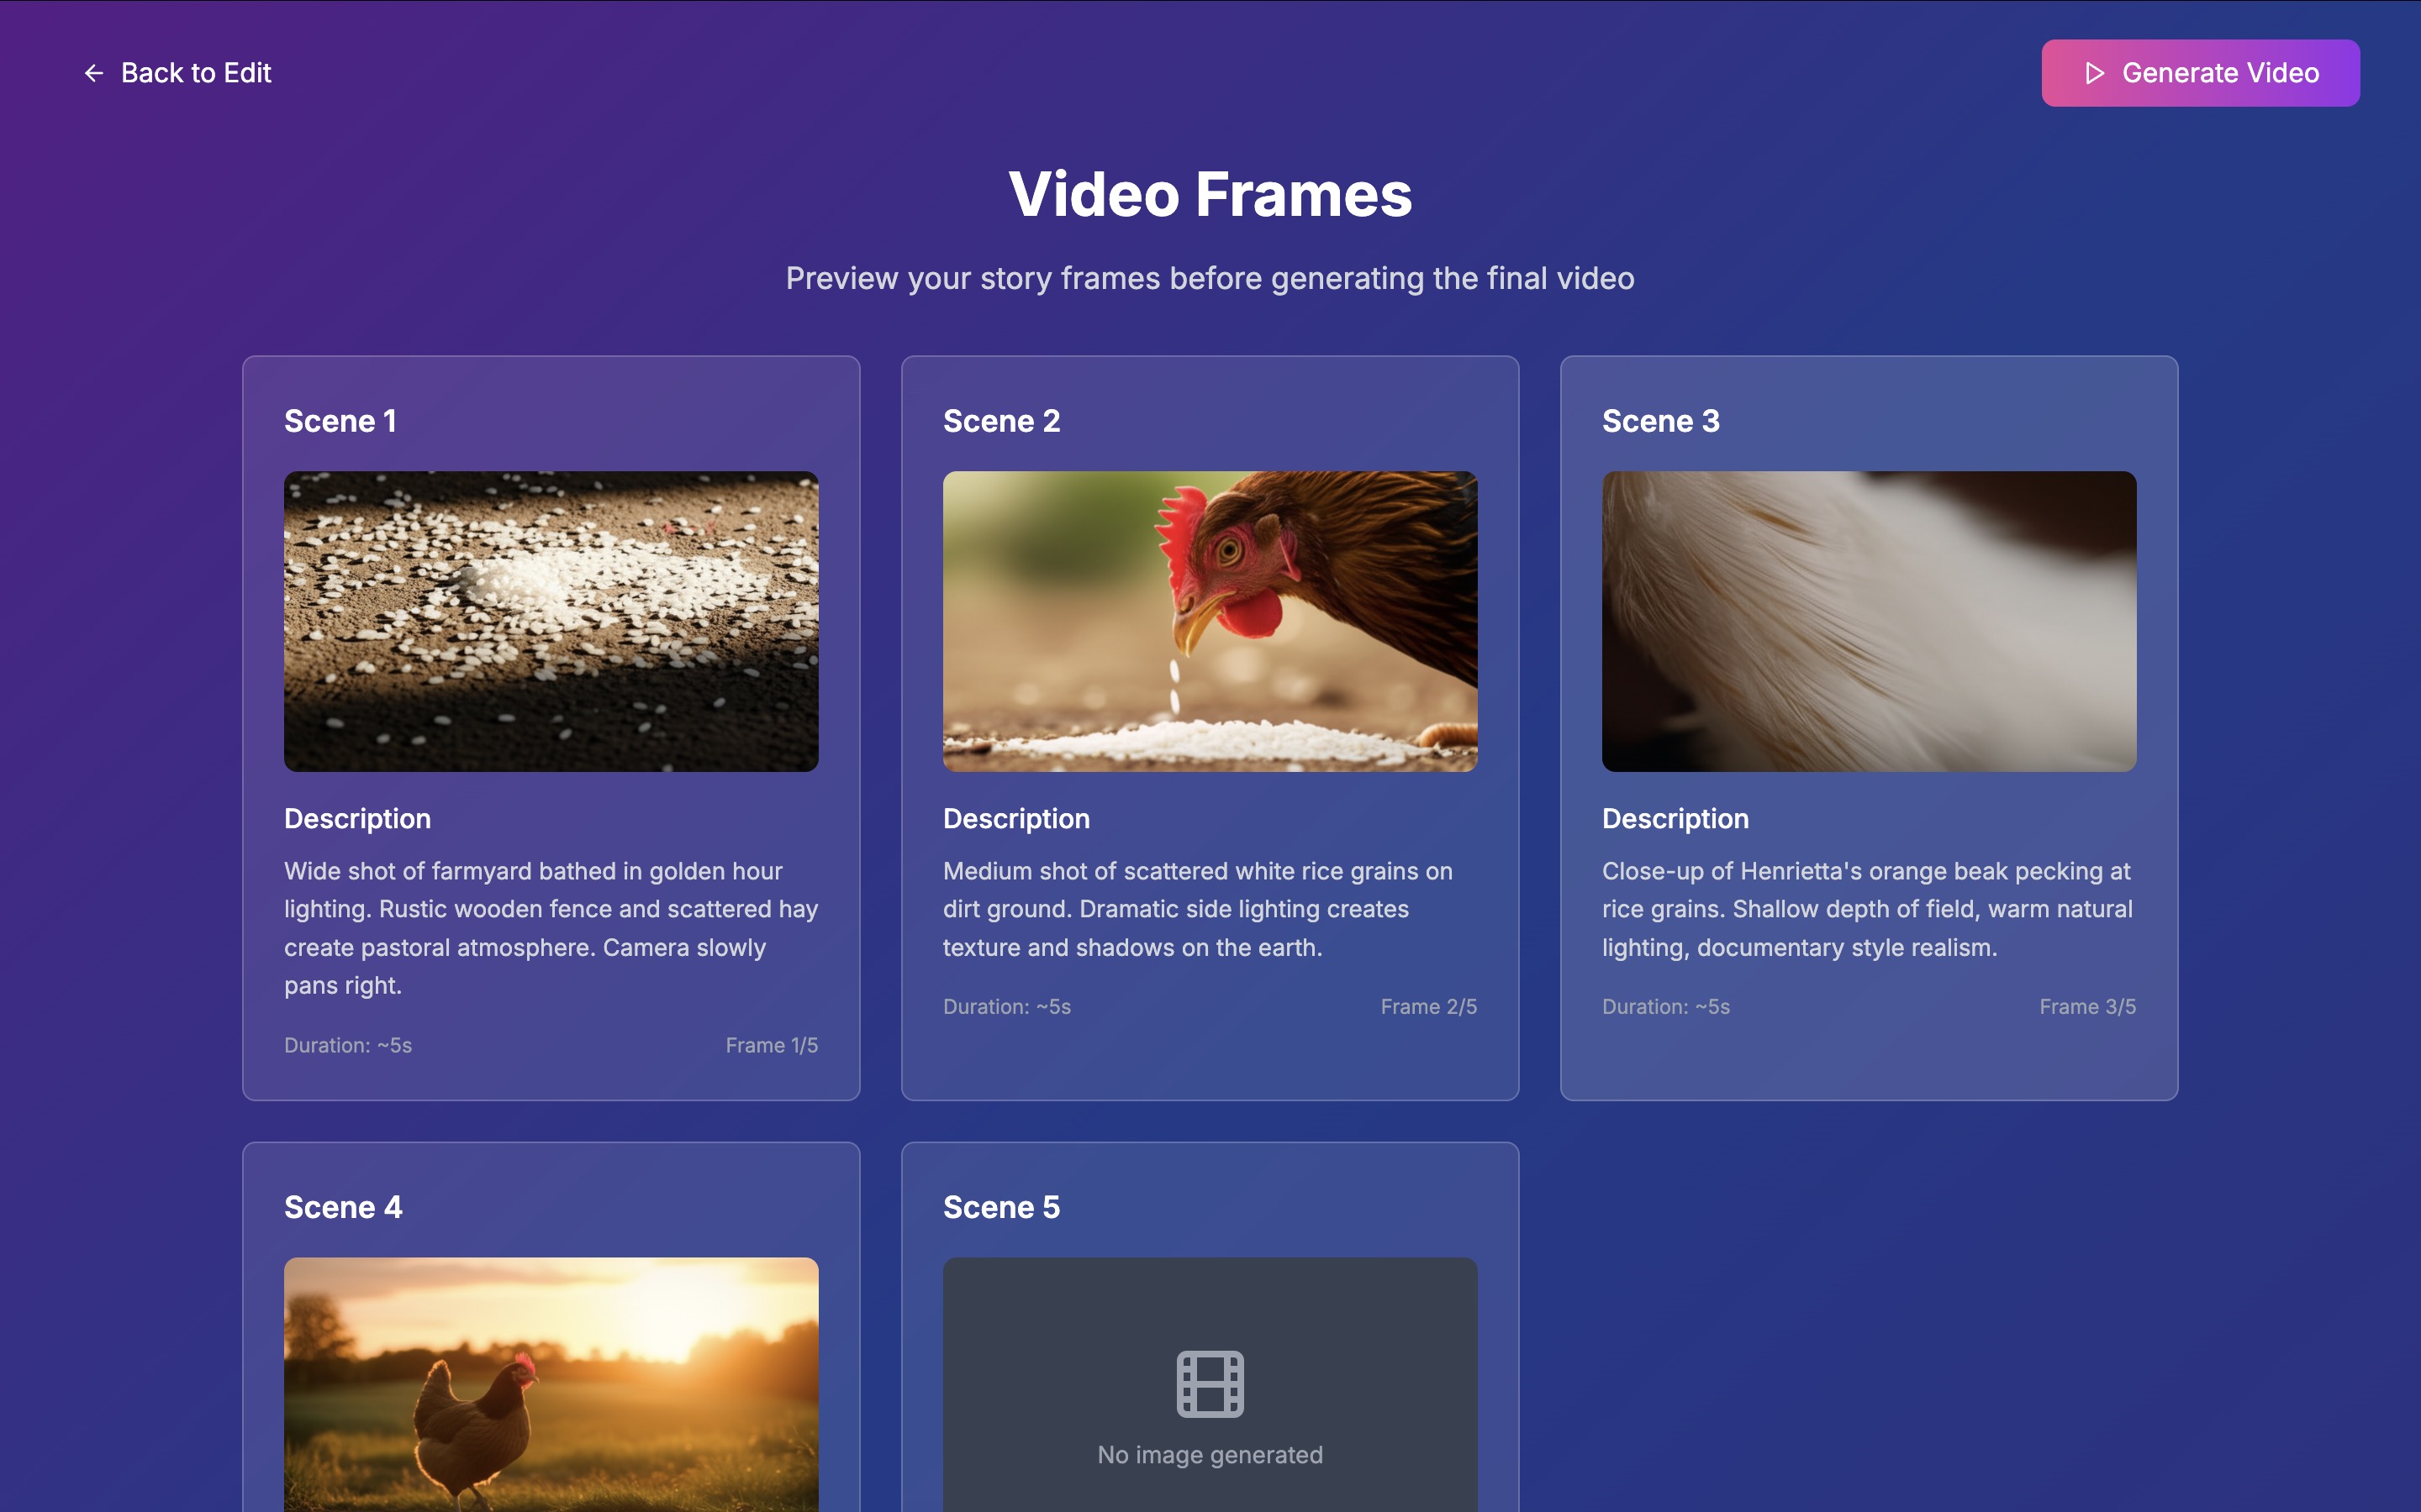The image size is (2421, 1512).
Task: Click the Video Frames page title
Action: point(1210,194)
